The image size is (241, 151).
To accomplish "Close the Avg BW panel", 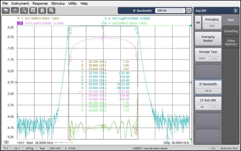I will pos(235,11).
